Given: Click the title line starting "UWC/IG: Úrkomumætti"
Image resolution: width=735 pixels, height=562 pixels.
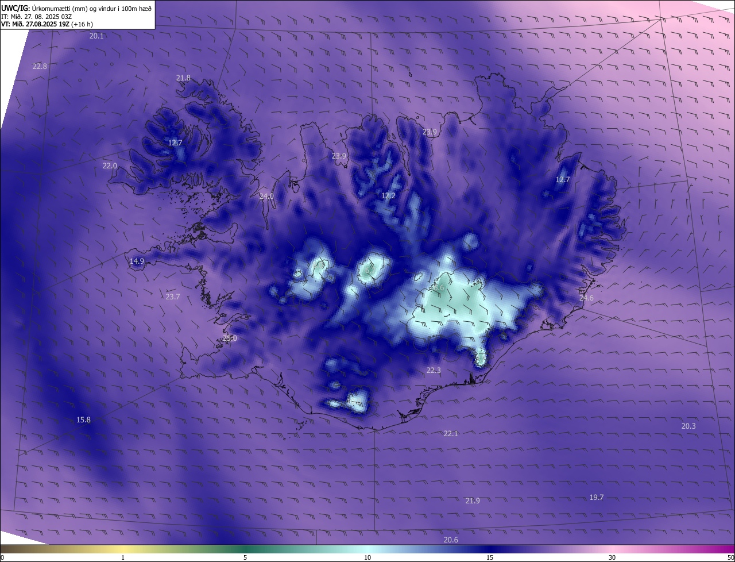Looking at the screenshot, I should [x=76, y=8].
